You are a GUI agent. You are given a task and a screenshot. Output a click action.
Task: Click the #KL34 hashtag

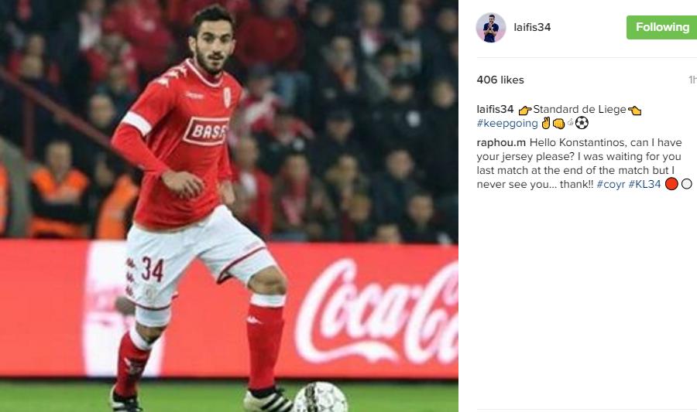(644, 185)
